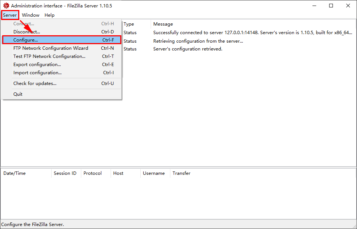Choose Import configuration... entry
The height and width of the screenshot is (229, 357).
coord(62,73)
